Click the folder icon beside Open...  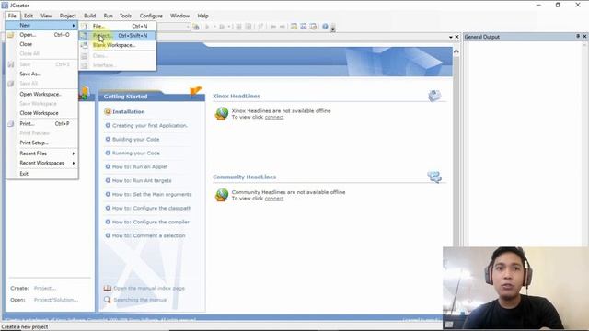pyautogui.click(x=11, y=35)
